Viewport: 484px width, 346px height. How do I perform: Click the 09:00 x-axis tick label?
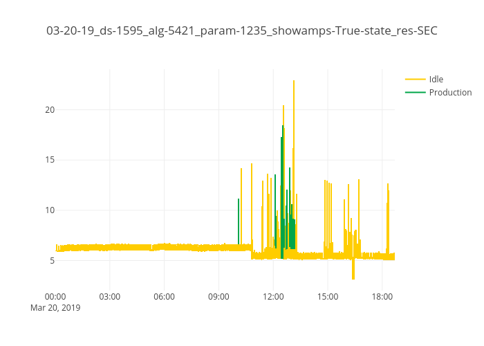click(218, 297)
